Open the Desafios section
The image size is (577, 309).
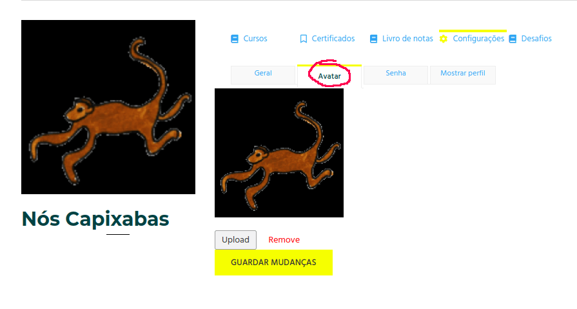(536, 39)
